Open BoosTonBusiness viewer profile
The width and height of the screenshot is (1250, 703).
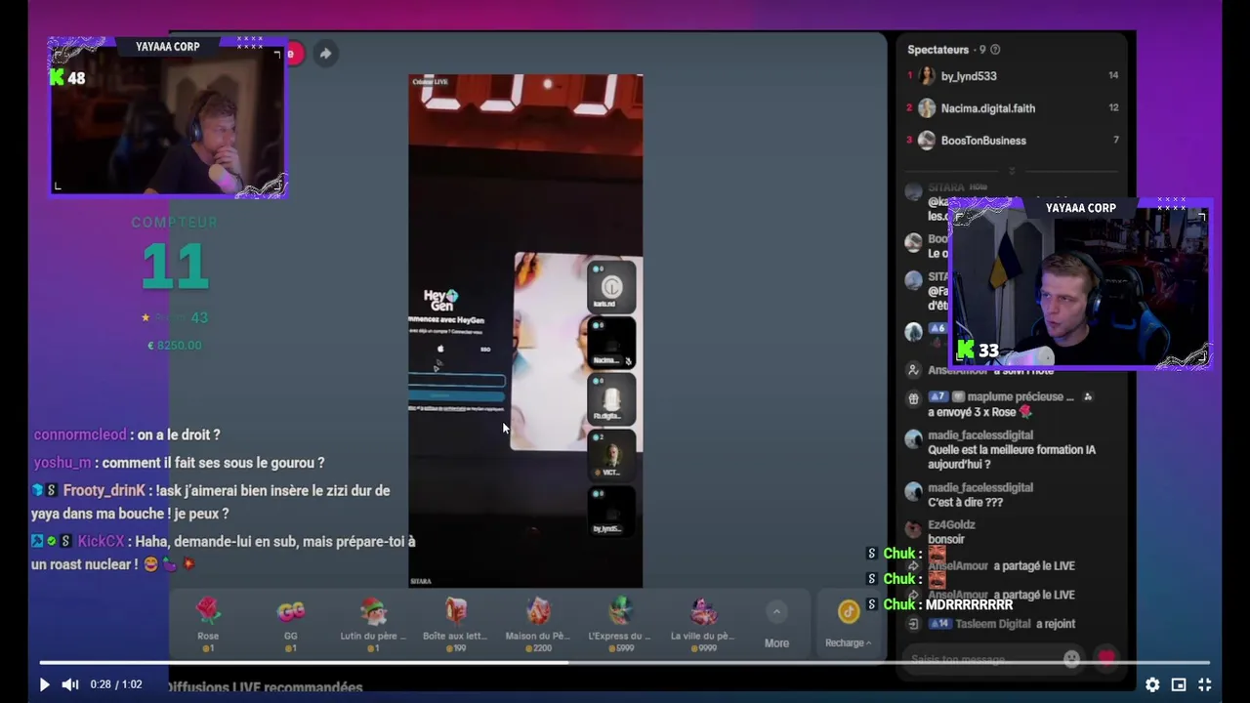(x=983, y=141)
